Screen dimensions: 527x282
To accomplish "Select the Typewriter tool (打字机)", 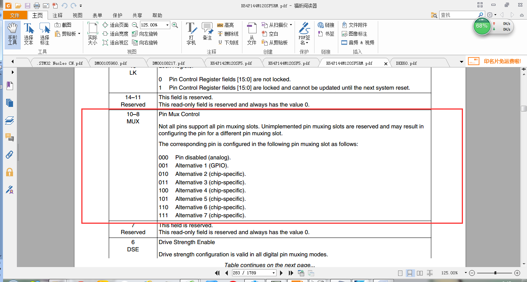I will (x=191, y=34).
